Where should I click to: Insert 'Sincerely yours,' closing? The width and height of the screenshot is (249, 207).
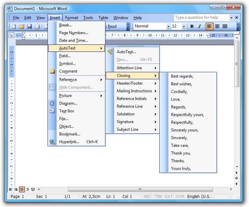[x=188, y=130]
